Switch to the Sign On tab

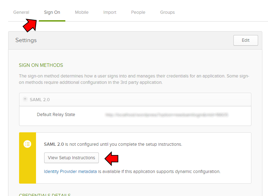click(52, 12)
